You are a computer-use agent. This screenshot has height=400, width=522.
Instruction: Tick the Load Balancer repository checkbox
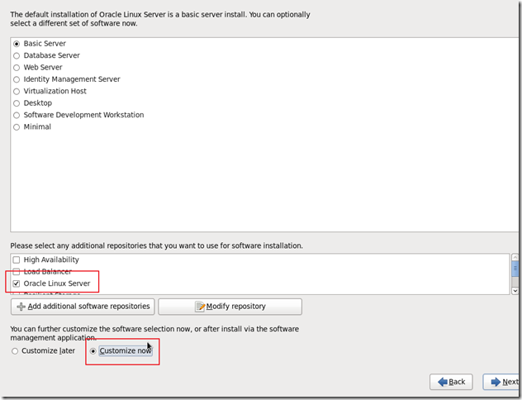pos(17,272)
